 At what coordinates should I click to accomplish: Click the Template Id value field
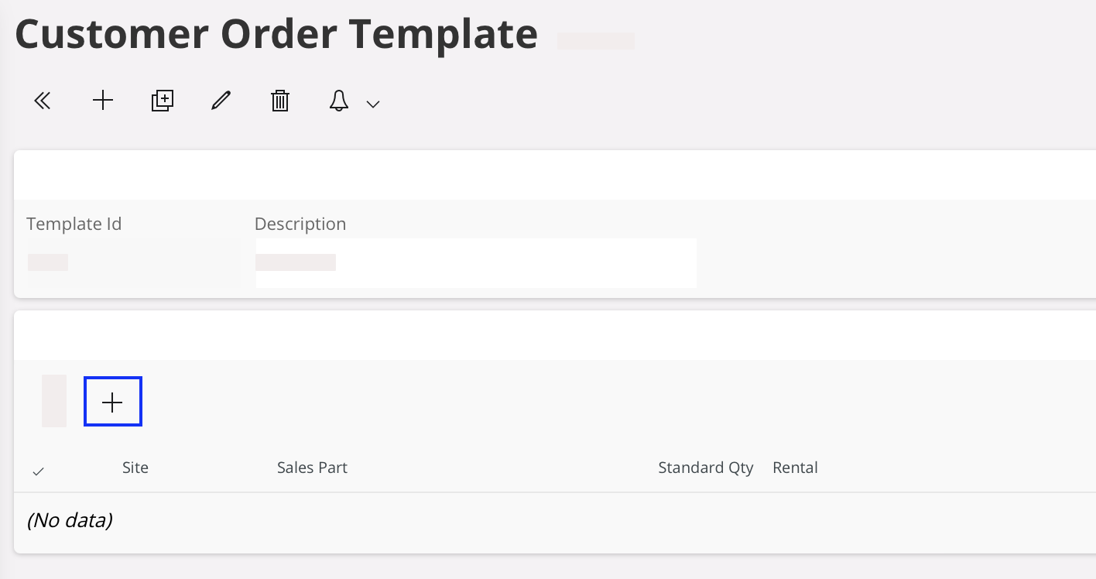(132, 262)
